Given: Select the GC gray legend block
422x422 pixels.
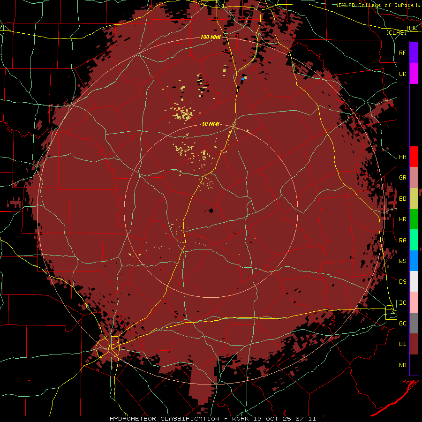Looking at the screenshot, I should 414,323.
